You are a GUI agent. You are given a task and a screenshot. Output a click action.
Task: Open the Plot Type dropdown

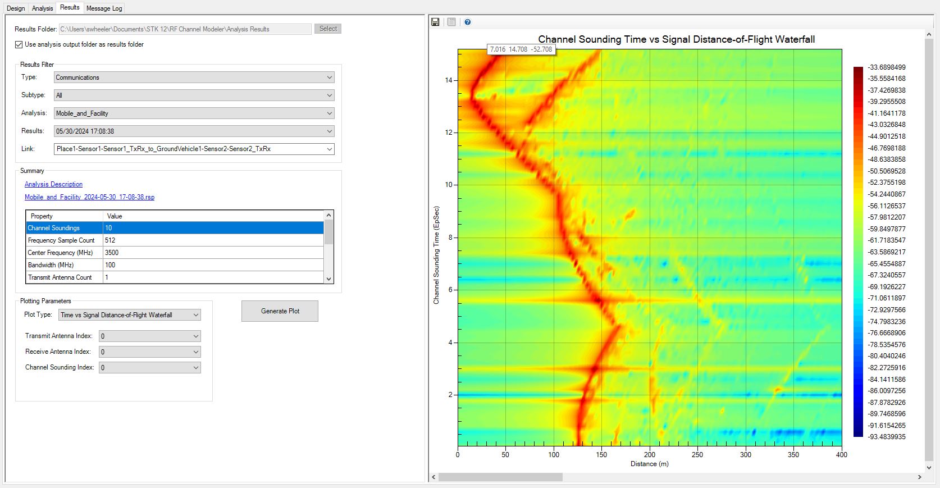[130, 315]
